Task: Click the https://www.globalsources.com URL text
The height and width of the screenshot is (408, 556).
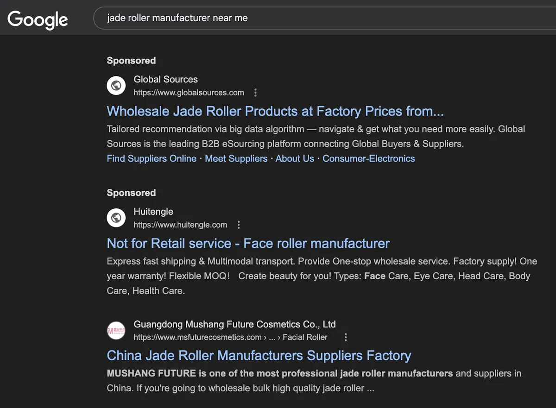Action: click(189, 93)
